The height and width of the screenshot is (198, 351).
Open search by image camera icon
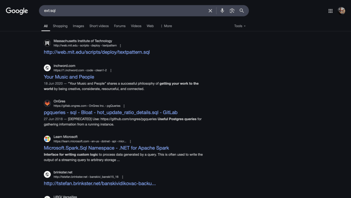(x=232, y=11)
